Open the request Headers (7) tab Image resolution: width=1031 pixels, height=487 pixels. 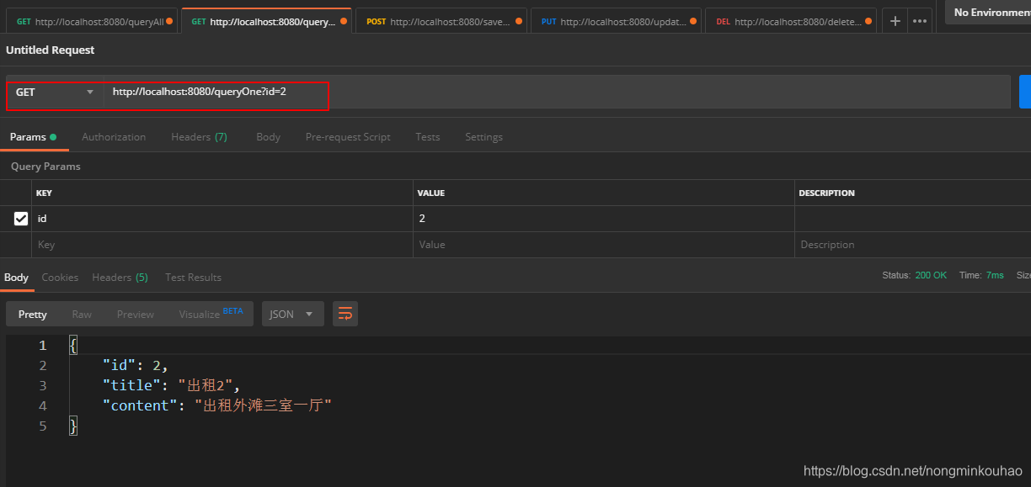[x=199, y=136]
